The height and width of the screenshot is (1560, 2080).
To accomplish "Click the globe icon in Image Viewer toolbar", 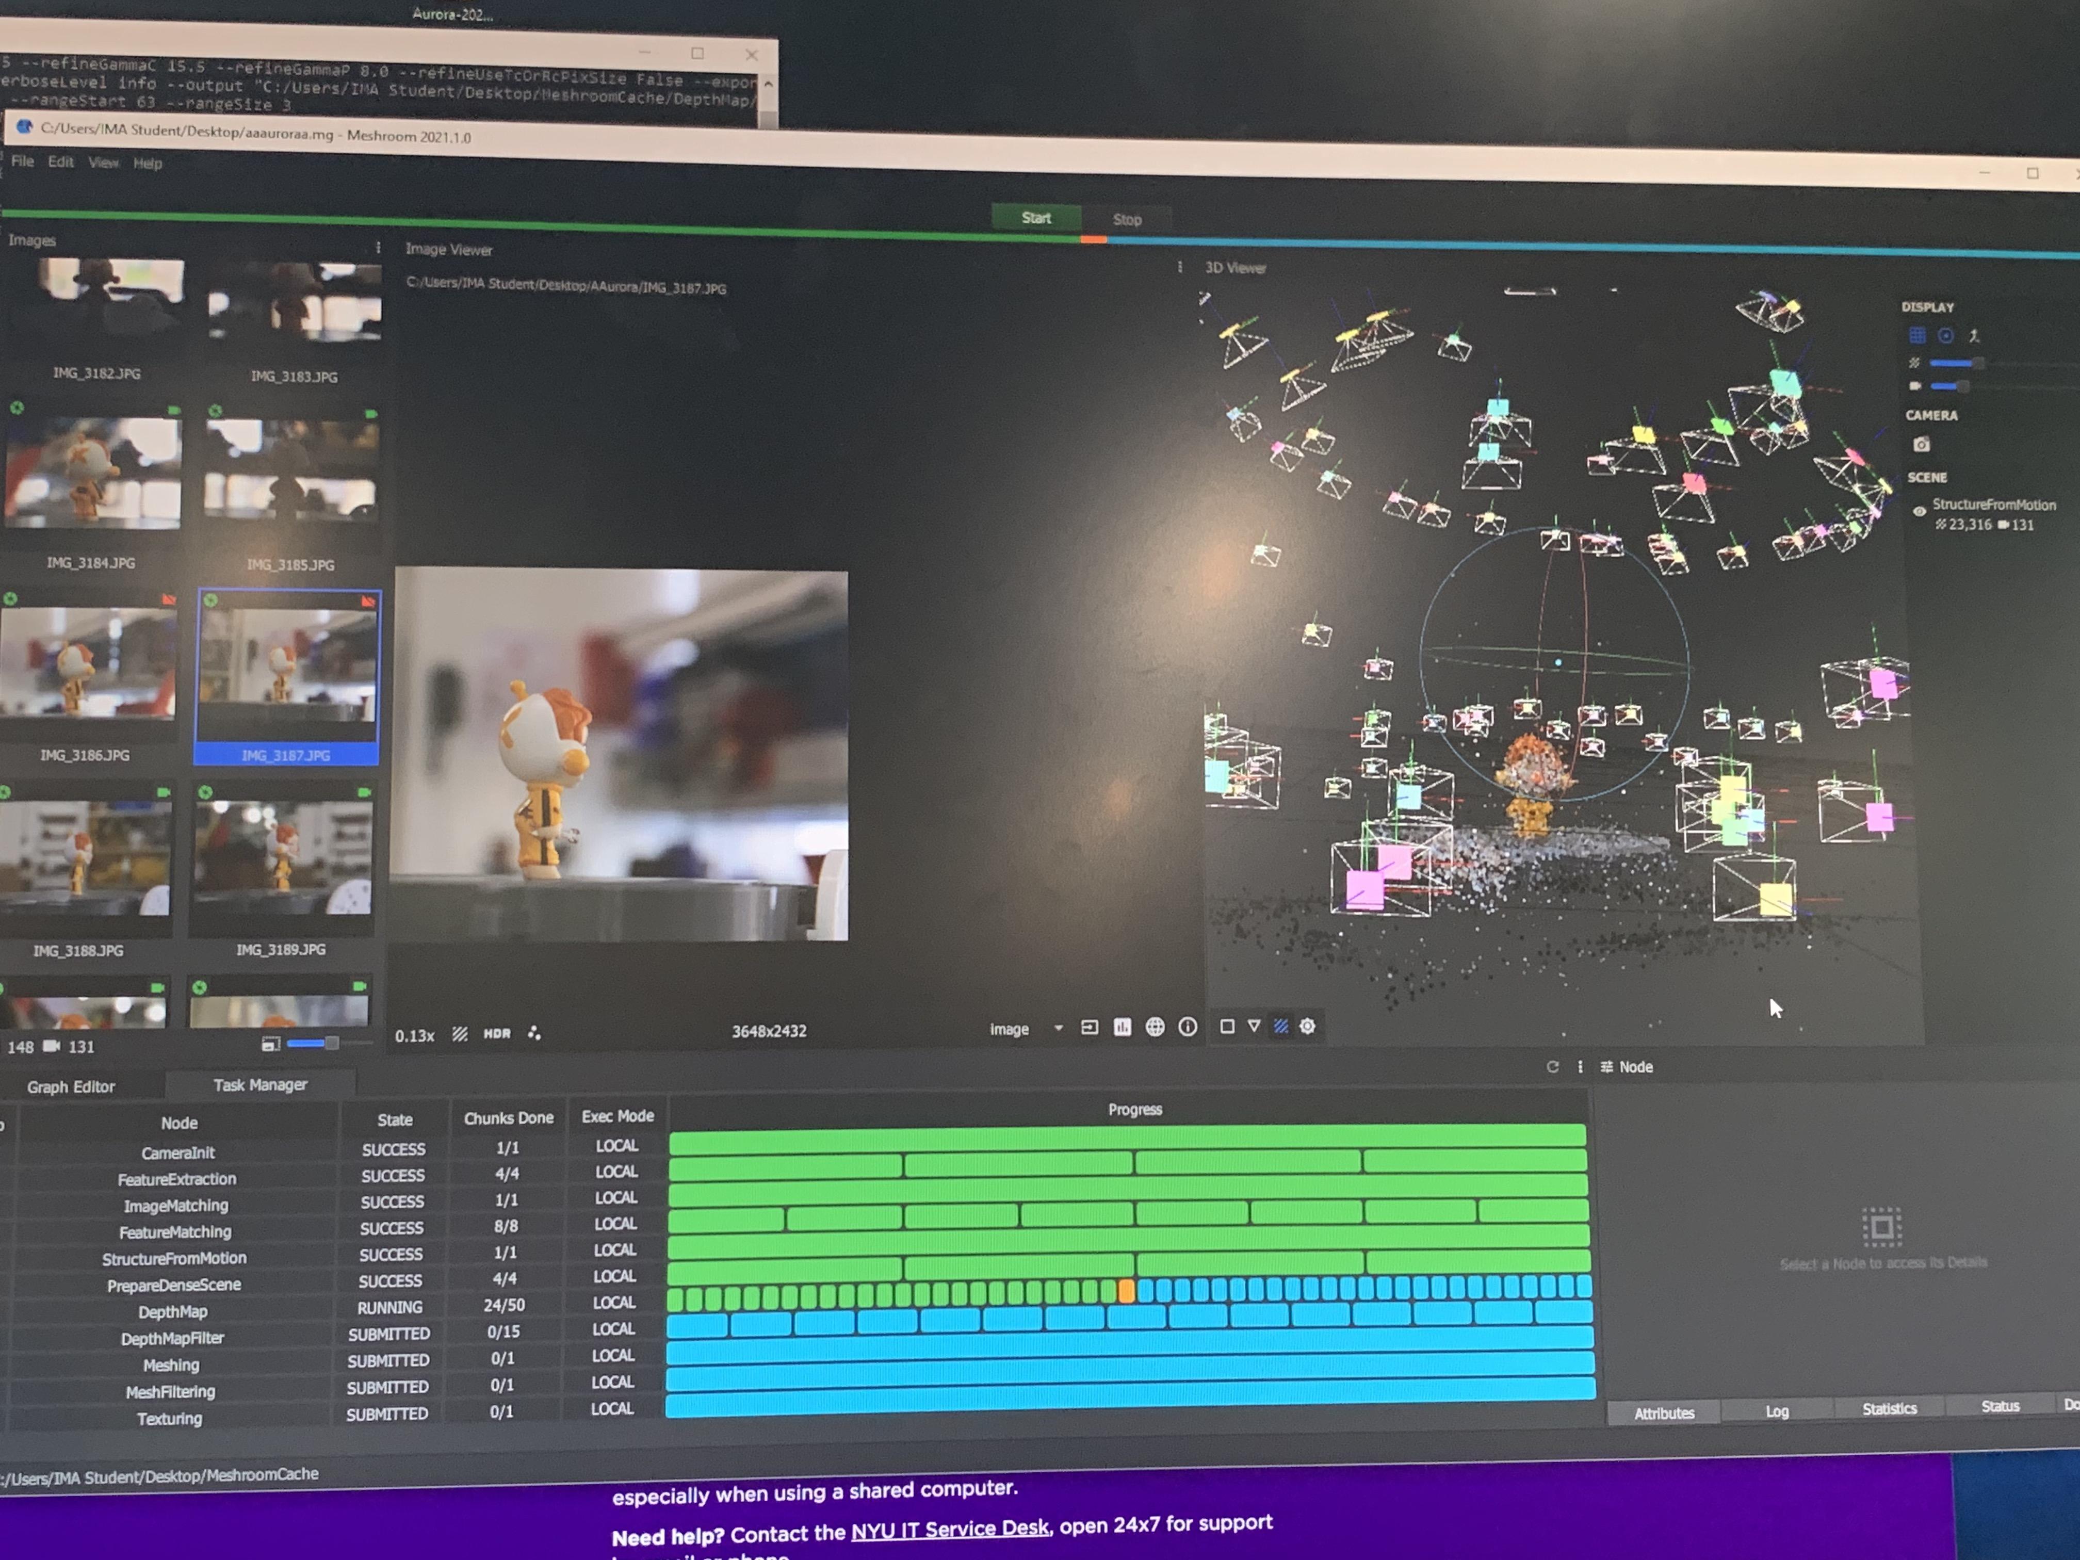I will [1155, 1028].
